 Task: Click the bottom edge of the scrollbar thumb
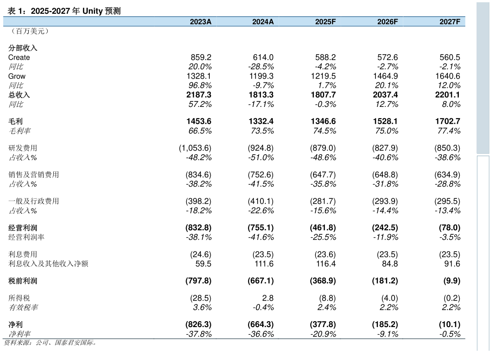482,152
